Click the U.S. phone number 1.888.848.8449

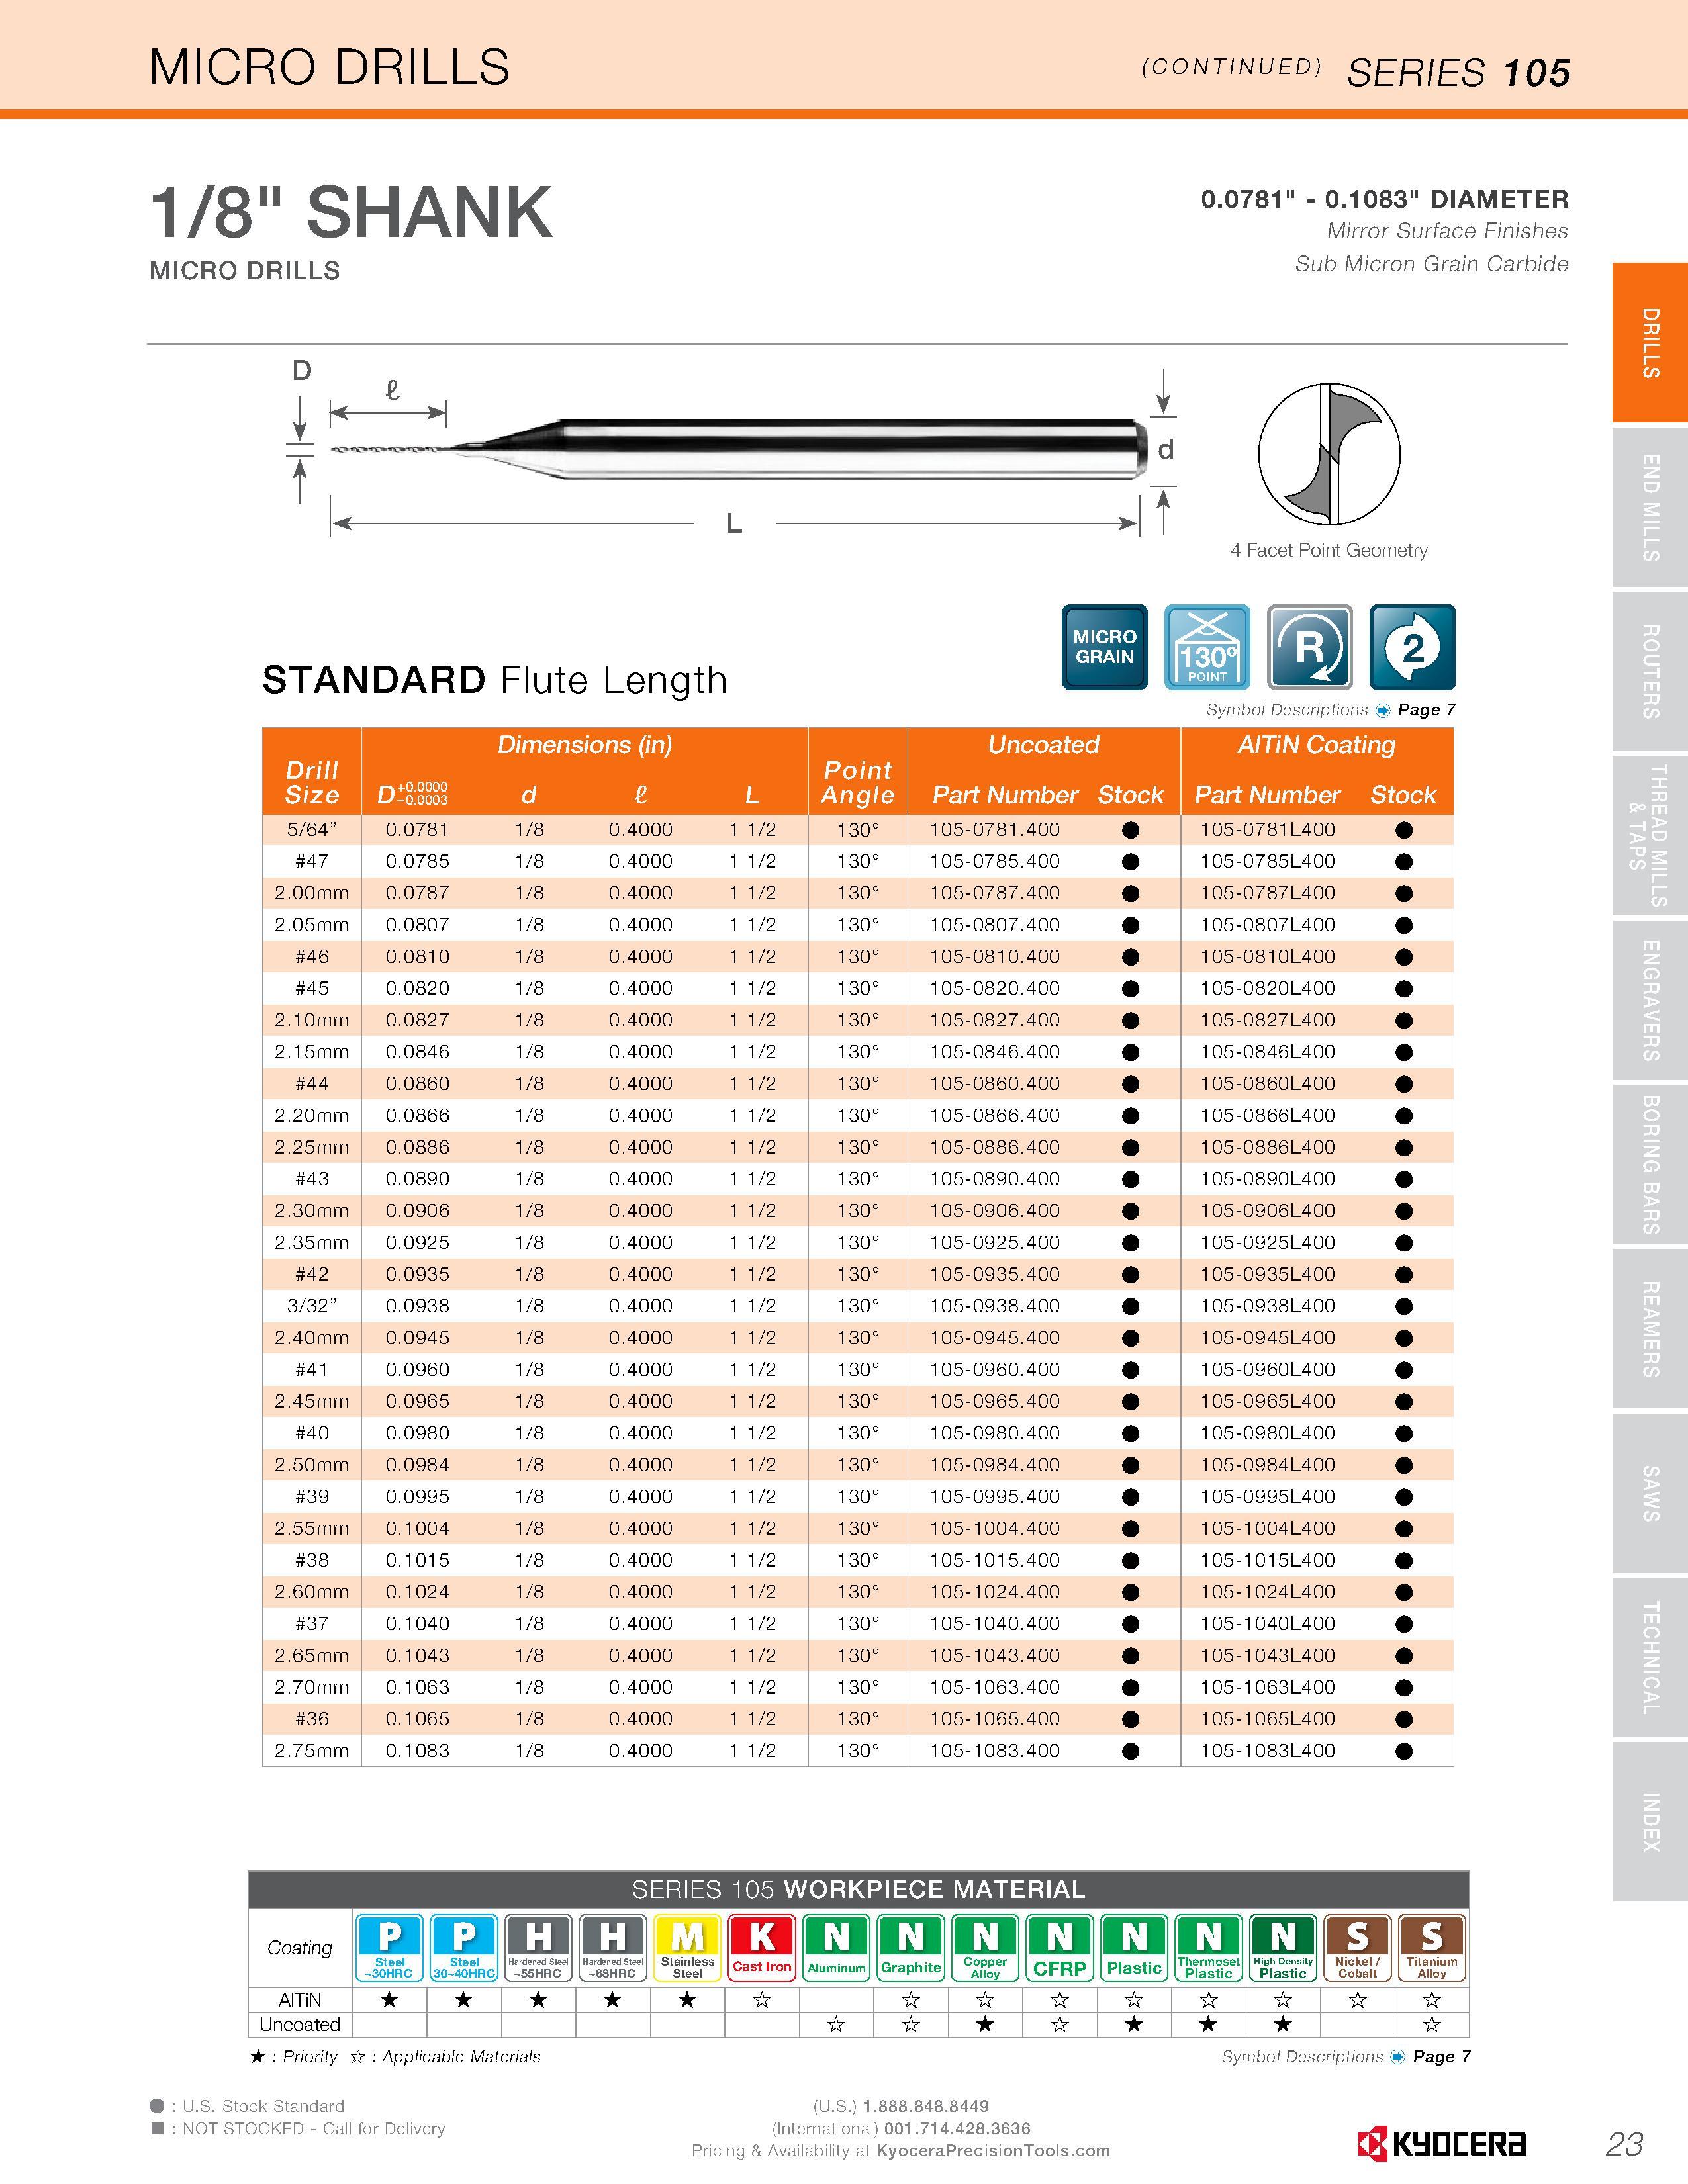(x=926, y=2106)
